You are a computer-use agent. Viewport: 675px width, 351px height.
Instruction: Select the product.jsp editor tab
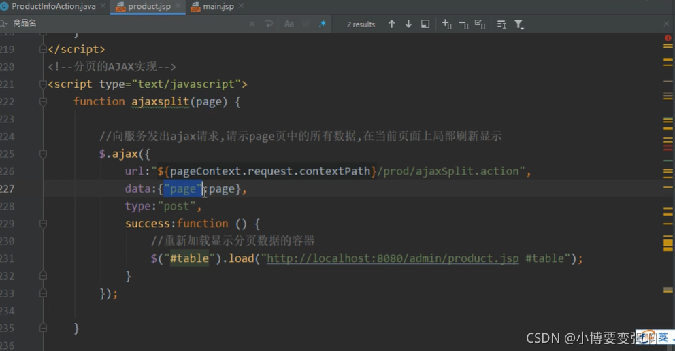(x=148, y=6)
